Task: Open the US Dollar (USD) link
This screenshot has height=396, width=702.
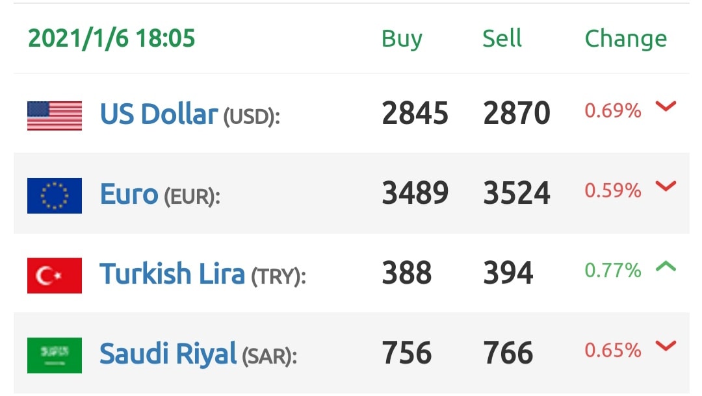Action: coord(190,114)
